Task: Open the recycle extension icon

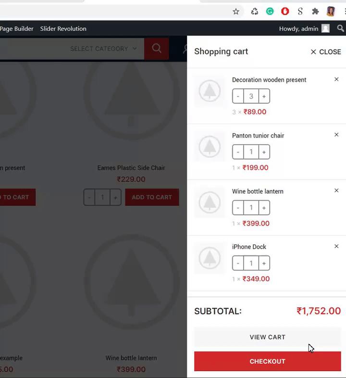Action: click(x=254, y=12)
